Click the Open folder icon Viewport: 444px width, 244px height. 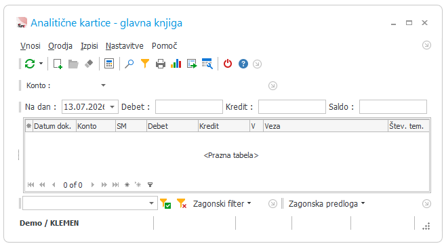pyautogui.click(x=73, y=64)
